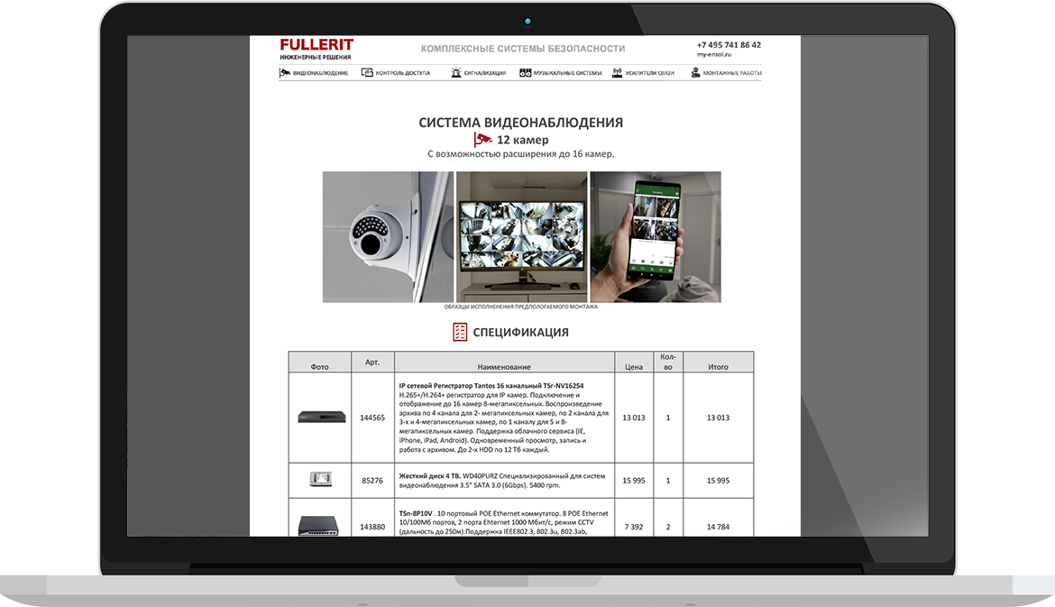
Task: Open the Музыкальные системы menu item
Action: 567,73
